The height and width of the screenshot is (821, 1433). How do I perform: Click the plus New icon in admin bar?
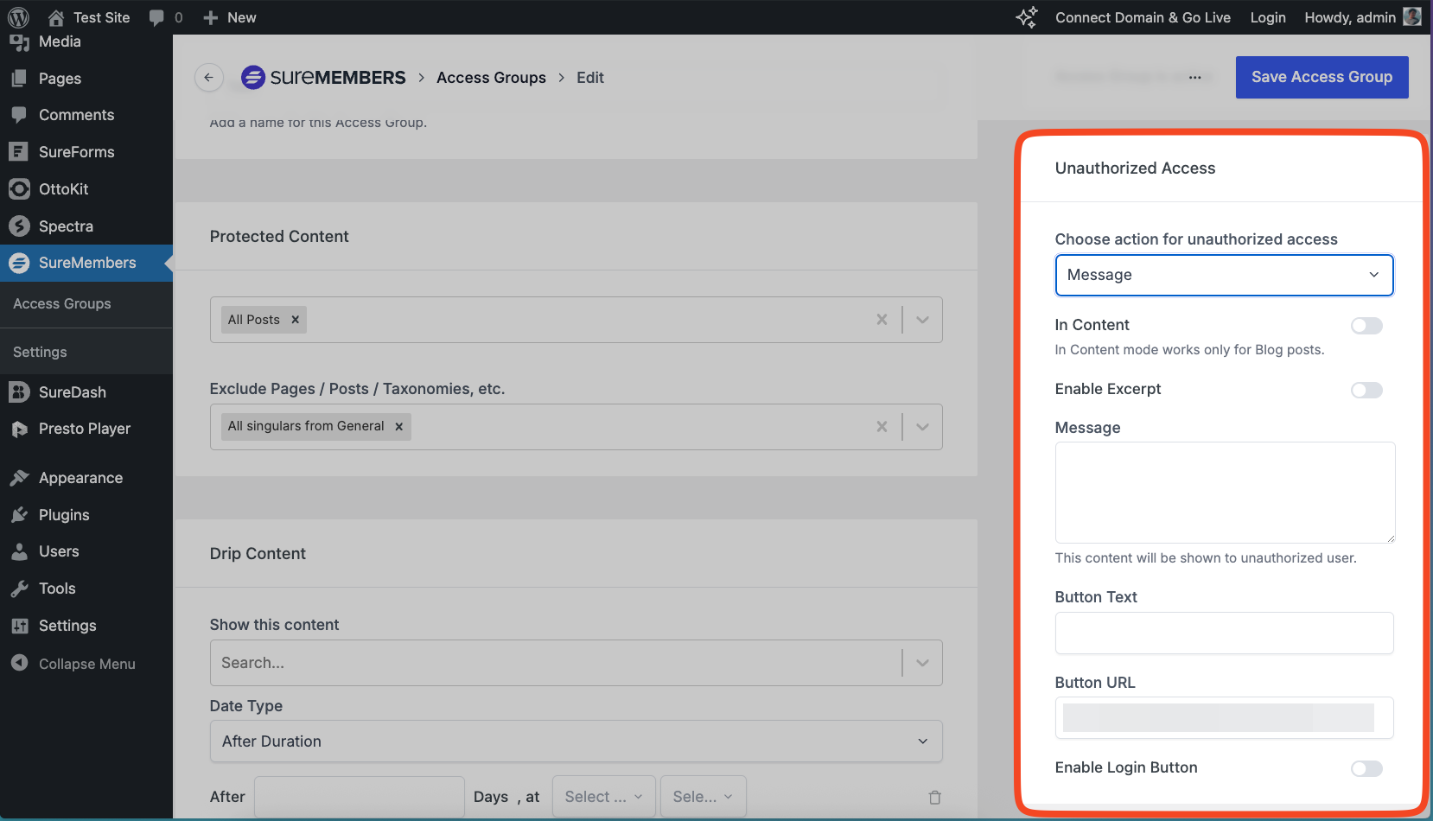(210, 17)
